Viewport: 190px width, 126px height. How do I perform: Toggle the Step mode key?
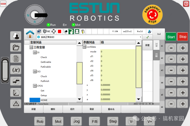click(x=113, y=121)
